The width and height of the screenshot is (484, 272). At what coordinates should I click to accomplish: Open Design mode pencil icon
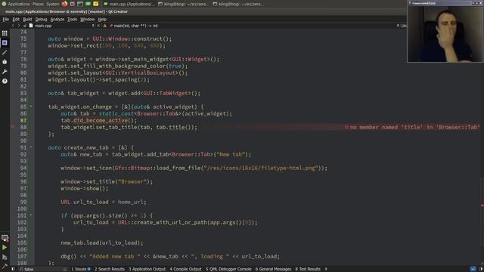(5, 52)
